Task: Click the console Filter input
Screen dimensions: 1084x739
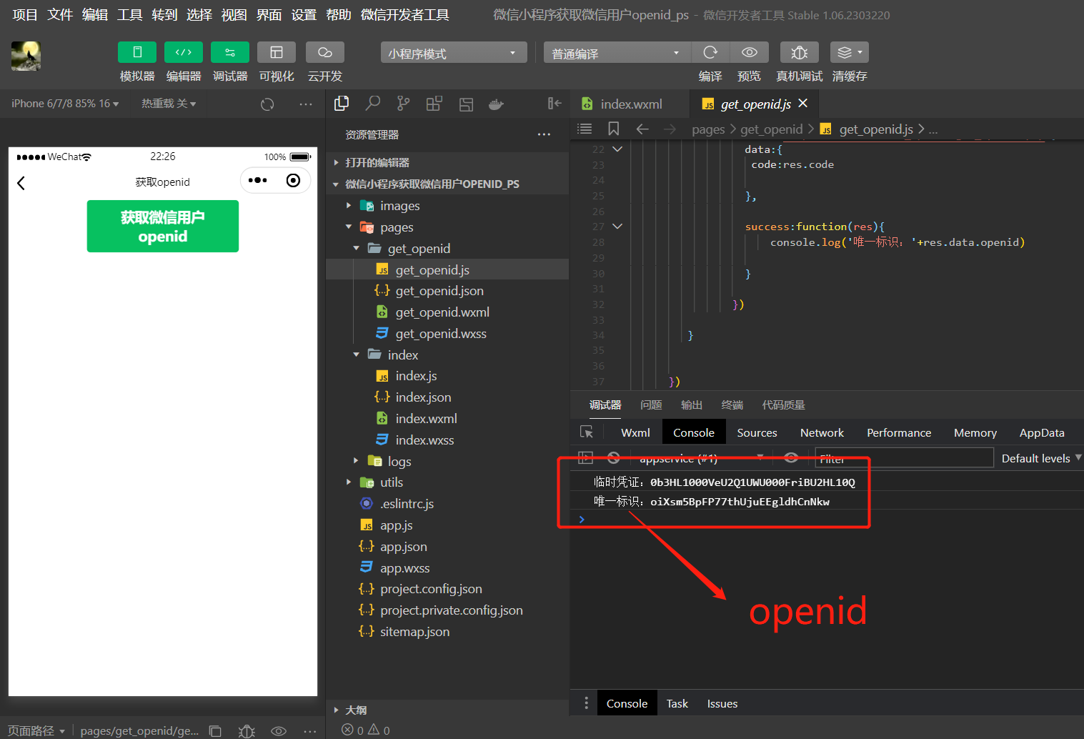Action: pos(904,458)
